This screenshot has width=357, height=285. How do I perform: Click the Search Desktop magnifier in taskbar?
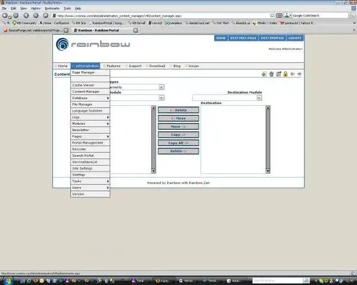coord(306,281)
